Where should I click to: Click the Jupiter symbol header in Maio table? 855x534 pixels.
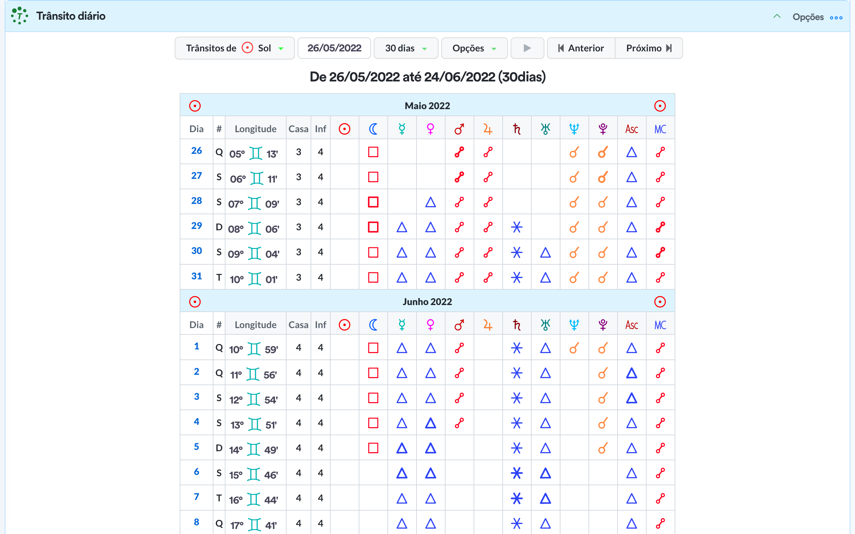point(488,129)
